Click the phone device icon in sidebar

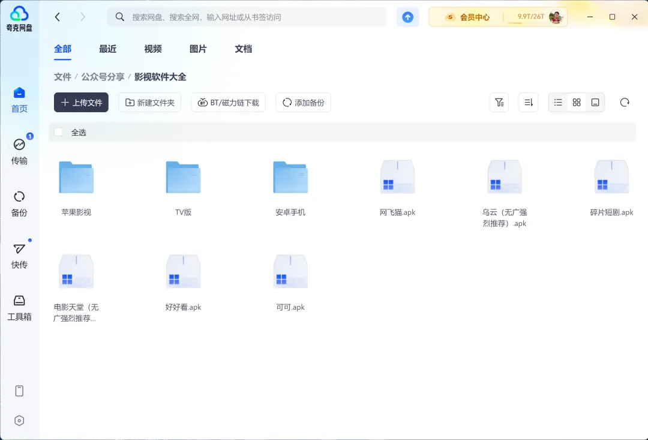tap(19, 391)
